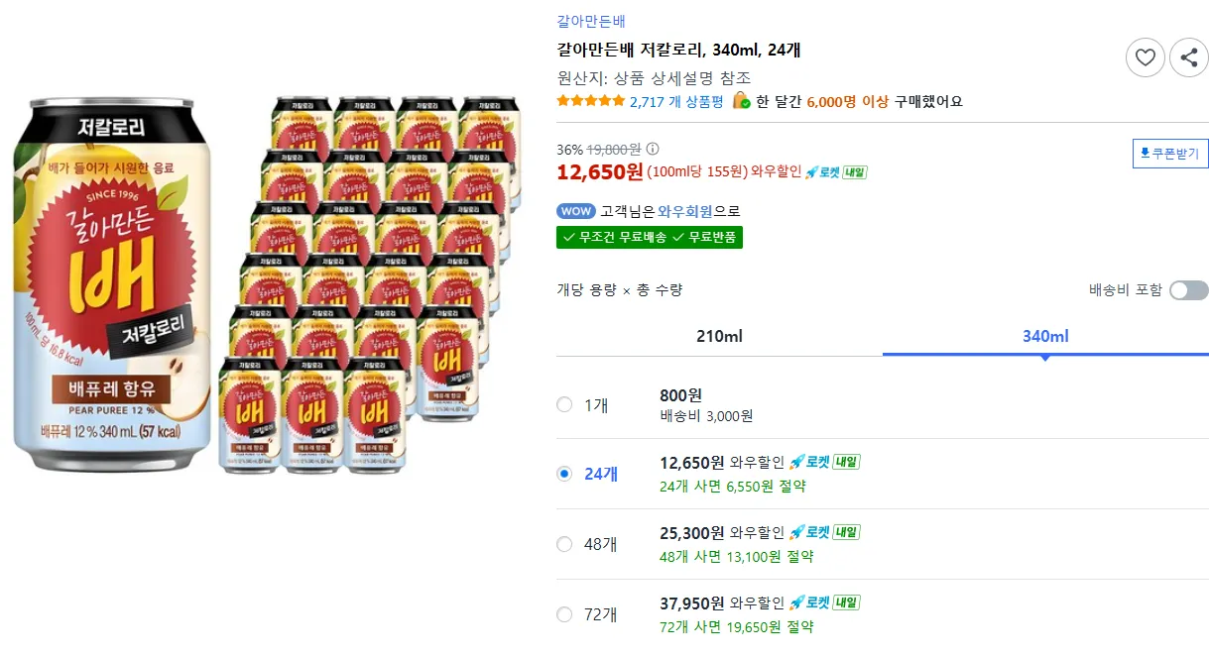Click the free shipping and returns badge
Screen dimensions: 1209x657
click(x=650, y=237)
